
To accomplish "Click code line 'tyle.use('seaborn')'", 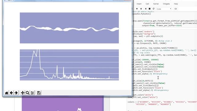I will pyautogui.click(x=143, y=31).
